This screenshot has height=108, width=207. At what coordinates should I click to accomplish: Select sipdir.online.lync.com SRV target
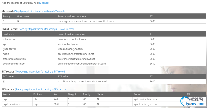145,99
